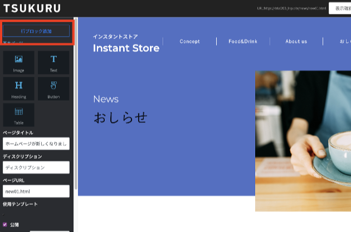Click the page title input field
This screenshot has width=351, height=232.
(x=36, y=144)
